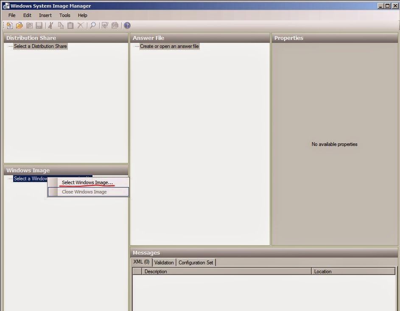
Task: Click the 'No available properties' text
Action: pyautogui.click(x=334, y=144)
